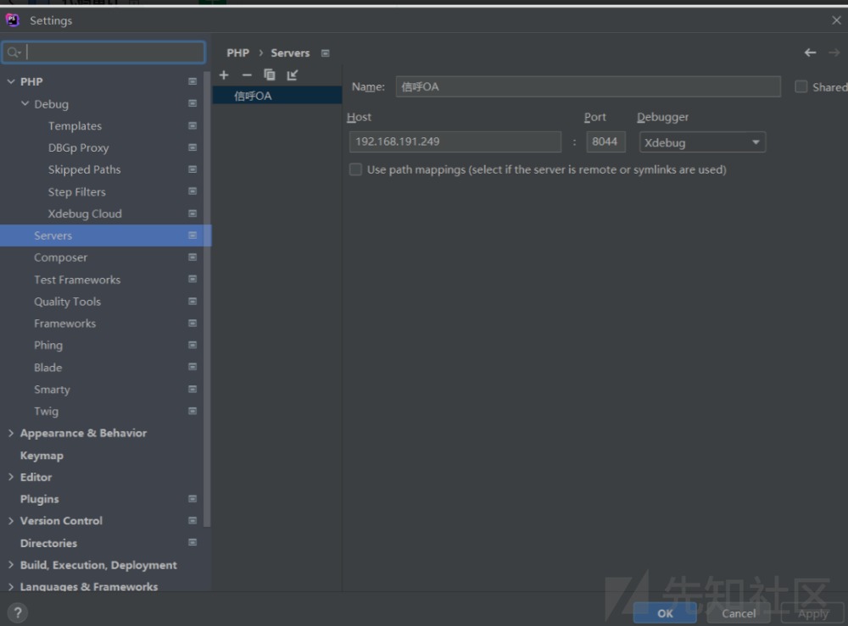Click the PhpStorm logo in title bar

[x=13, y=19]
